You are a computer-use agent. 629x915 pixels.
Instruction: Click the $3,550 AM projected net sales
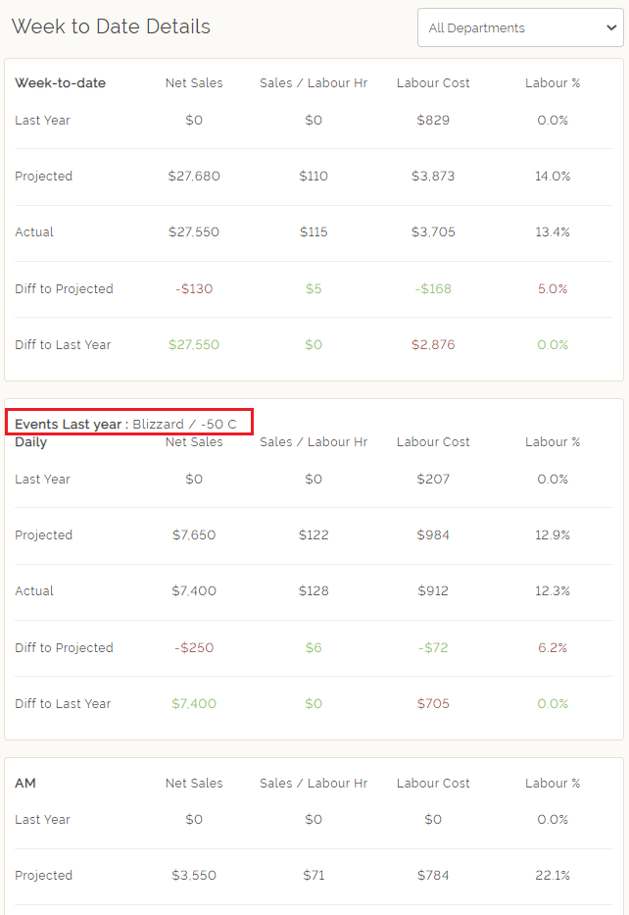194,876
